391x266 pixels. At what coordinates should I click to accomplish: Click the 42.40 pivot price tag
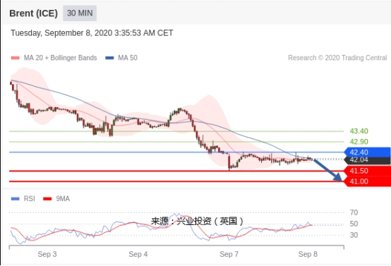click(367, 152)
